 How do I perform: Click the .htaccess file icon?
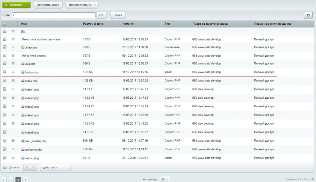pyautogui.click(x=23, y=47)
